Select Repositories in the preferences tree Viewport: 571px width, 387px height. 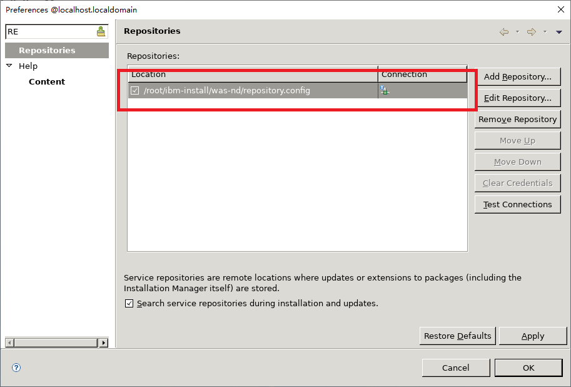tap(47, 50)
